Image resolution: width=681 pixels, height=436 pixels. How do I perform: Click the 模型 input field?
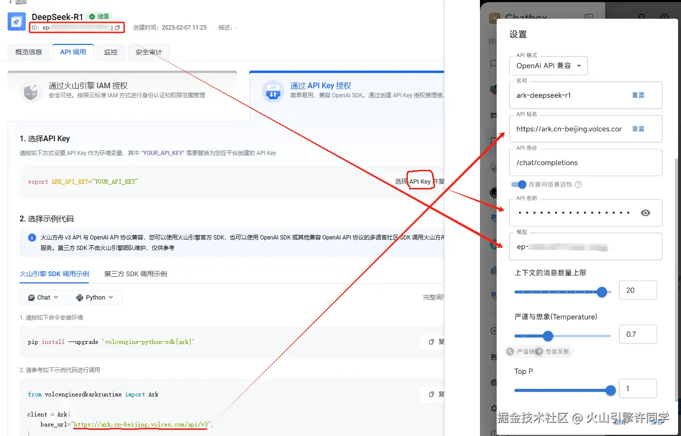click(x=585, y=247)
